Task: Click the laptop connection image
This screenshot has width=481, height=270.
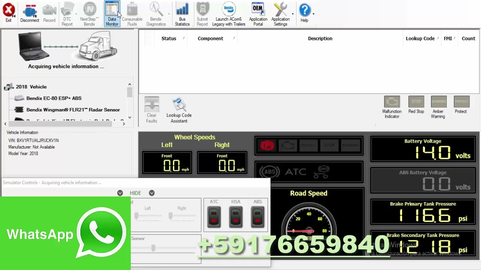Action: point(33,46)
